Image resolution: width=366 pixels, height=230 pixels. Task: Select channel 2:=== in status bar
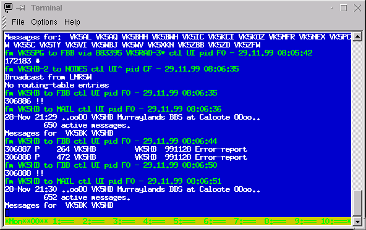(93, 221)
